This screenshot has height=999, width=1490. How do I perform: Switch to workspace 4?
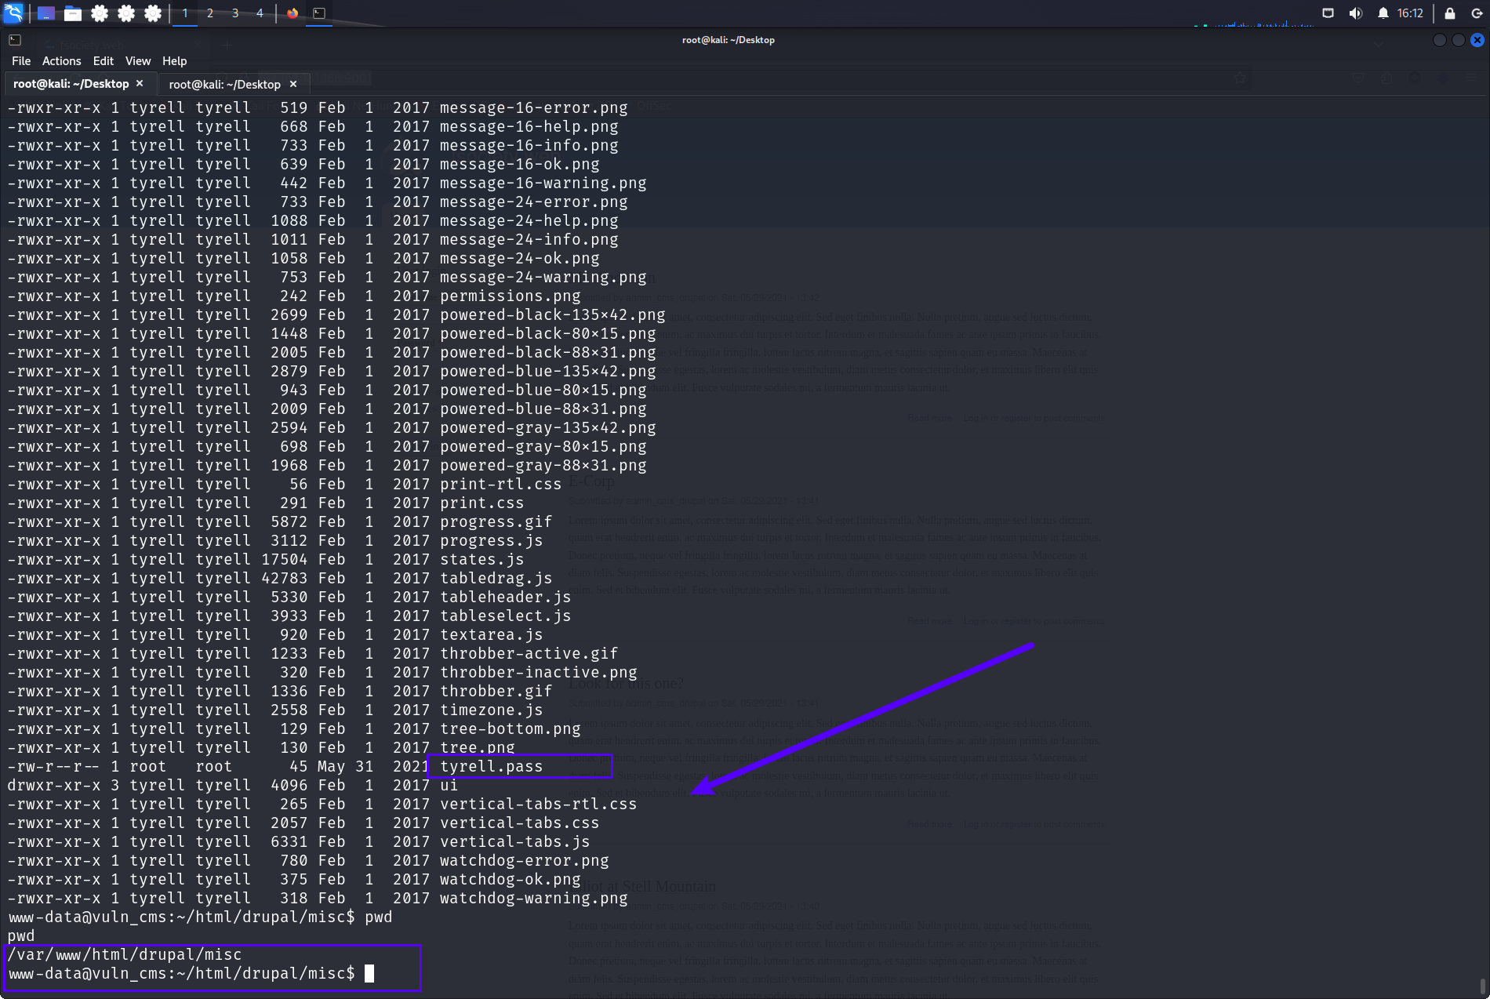point(260,13)
